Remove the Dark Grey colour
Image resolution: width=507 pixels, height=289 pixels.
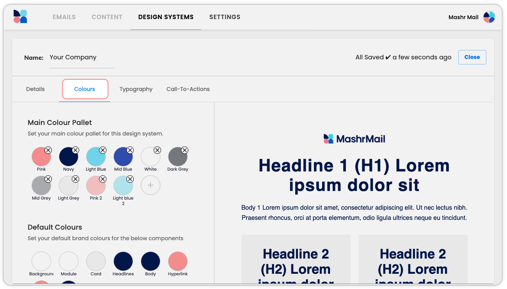tap(184, 150)
